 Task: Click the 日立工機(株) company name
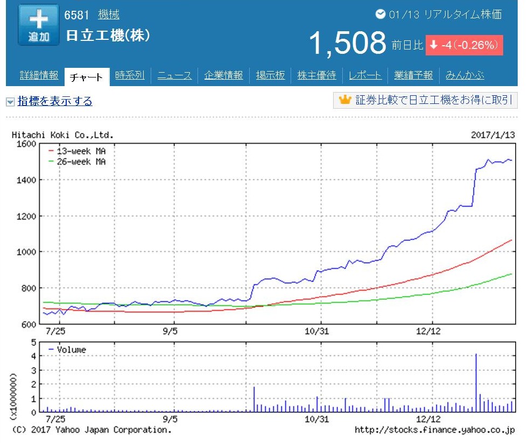(108, 36)
